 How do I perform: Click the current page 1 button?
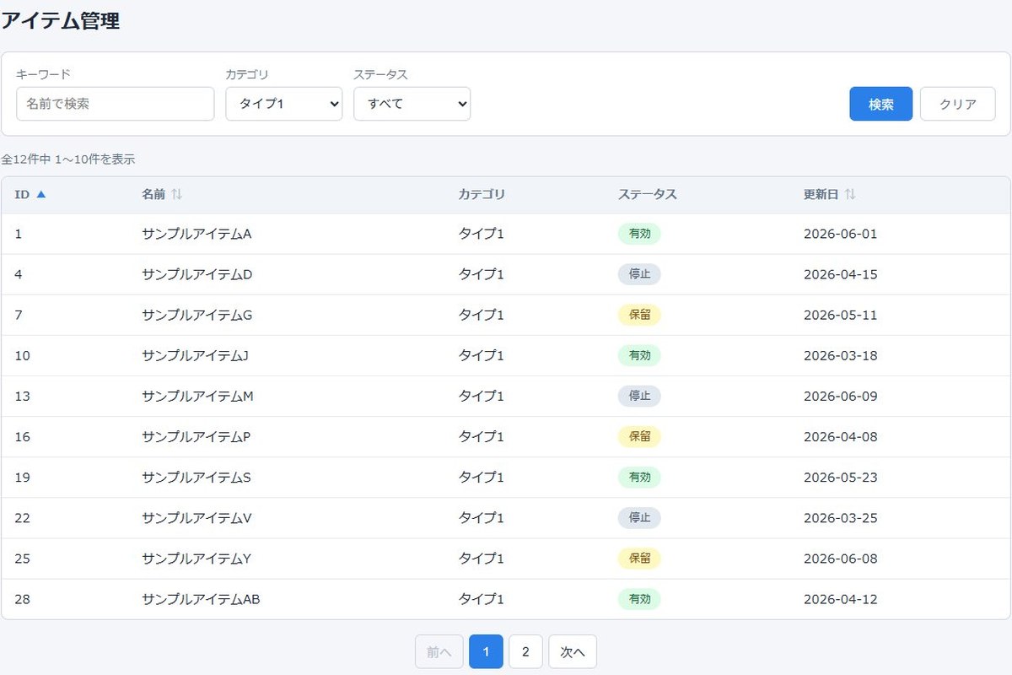tap(486, 651)
